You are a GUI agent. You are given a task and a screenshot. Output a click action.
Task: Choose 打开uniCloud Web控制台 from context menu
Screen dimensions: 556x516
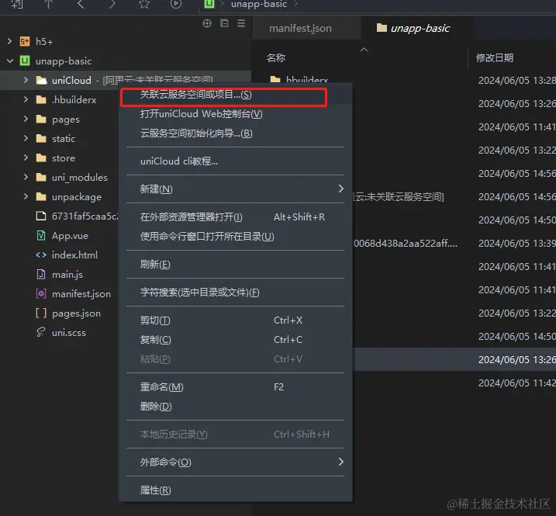[236, 114]
